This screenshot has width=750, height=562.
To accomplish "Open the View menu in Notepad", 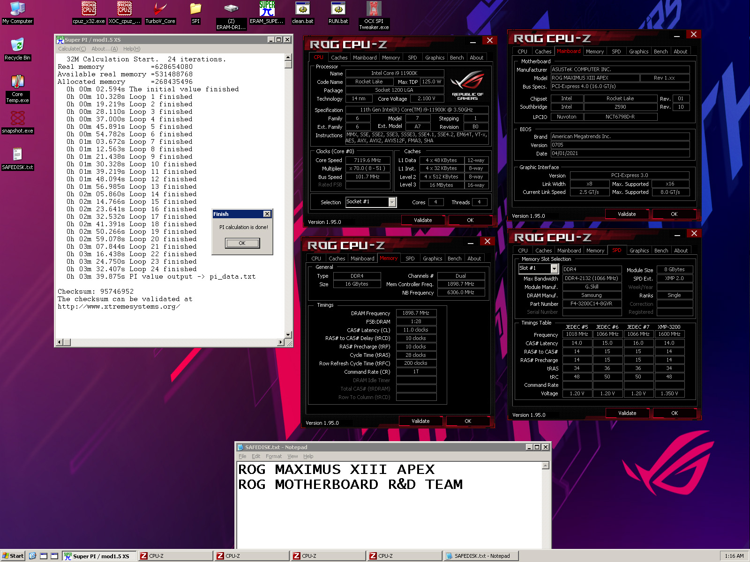I will click(292, 456).
